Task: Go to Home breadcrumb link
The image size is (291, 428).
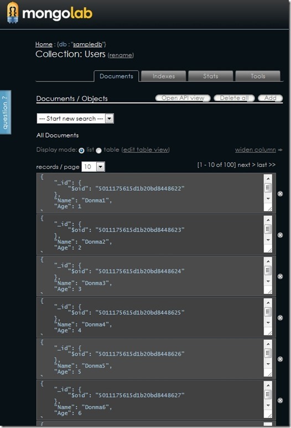Action: click(x=44, y=44)
